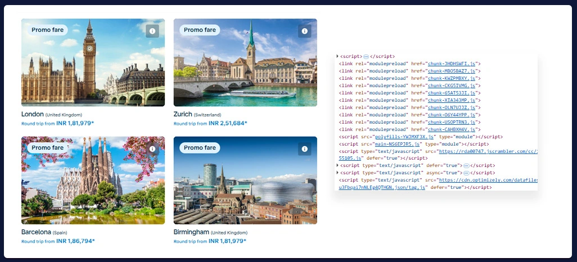Expand script node arrow with async="true"

click(337, 173)
